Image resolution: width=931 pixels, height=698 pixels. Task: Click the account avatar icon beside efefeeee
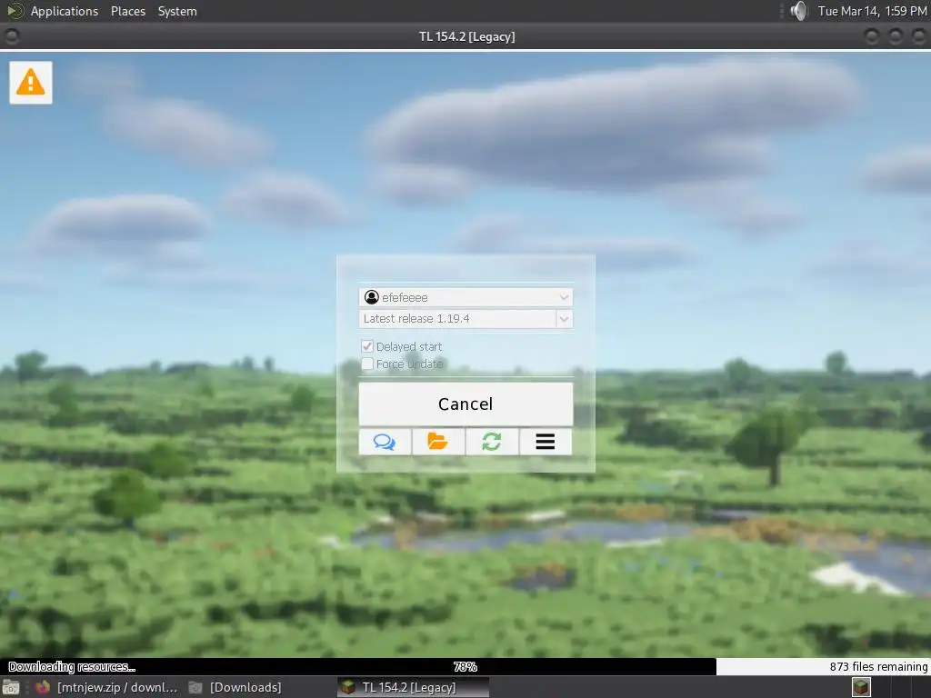[372, 297]
